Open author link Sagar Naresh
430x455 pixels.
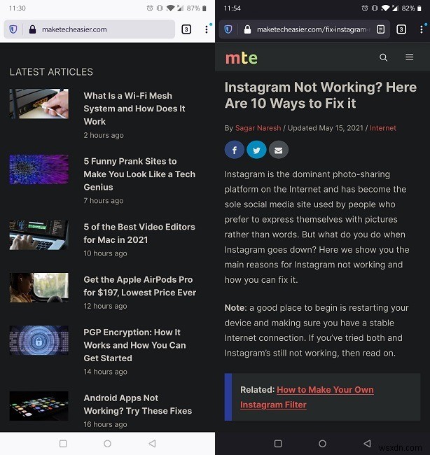(x=258, y=128)
